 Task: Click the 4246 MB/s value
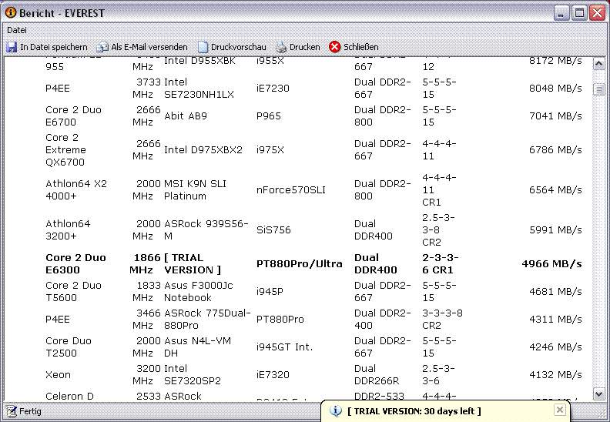tap(555, 347)
